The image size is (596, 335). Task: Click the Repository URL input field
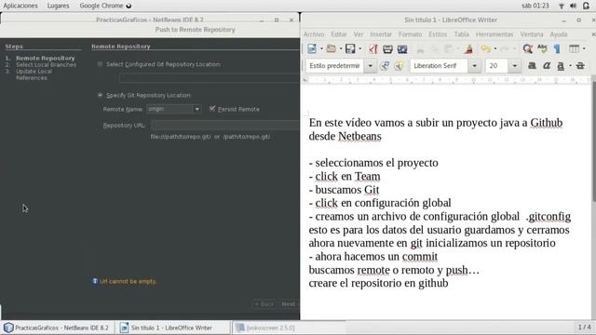click(225, 125)
